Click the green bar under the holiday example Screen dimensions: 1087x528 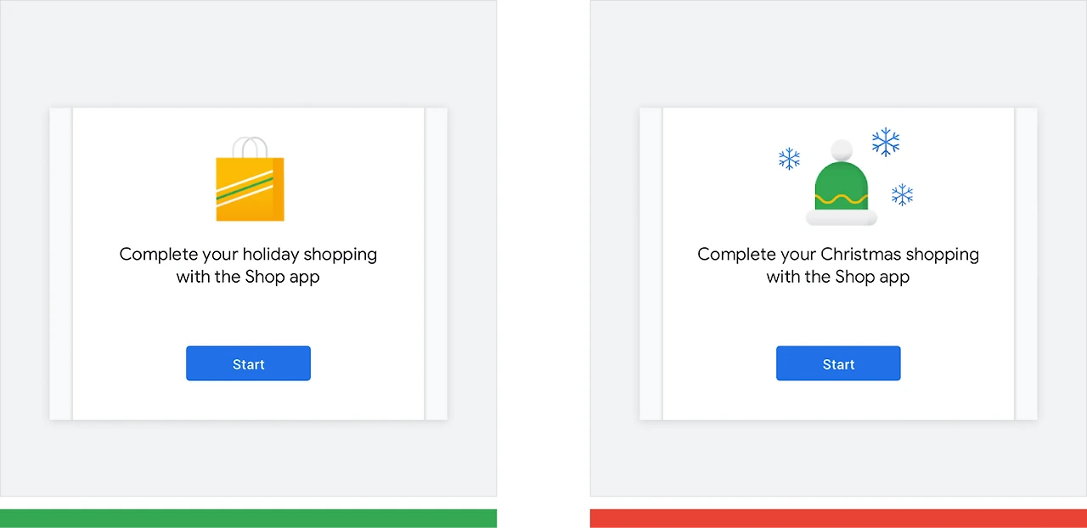click(x=248, y=518)
